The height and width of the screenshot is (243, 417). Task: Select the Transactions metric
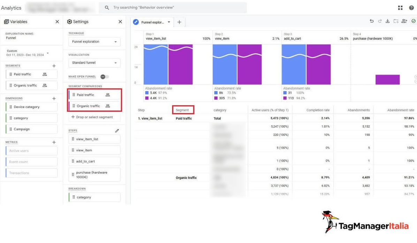(32, 173)
